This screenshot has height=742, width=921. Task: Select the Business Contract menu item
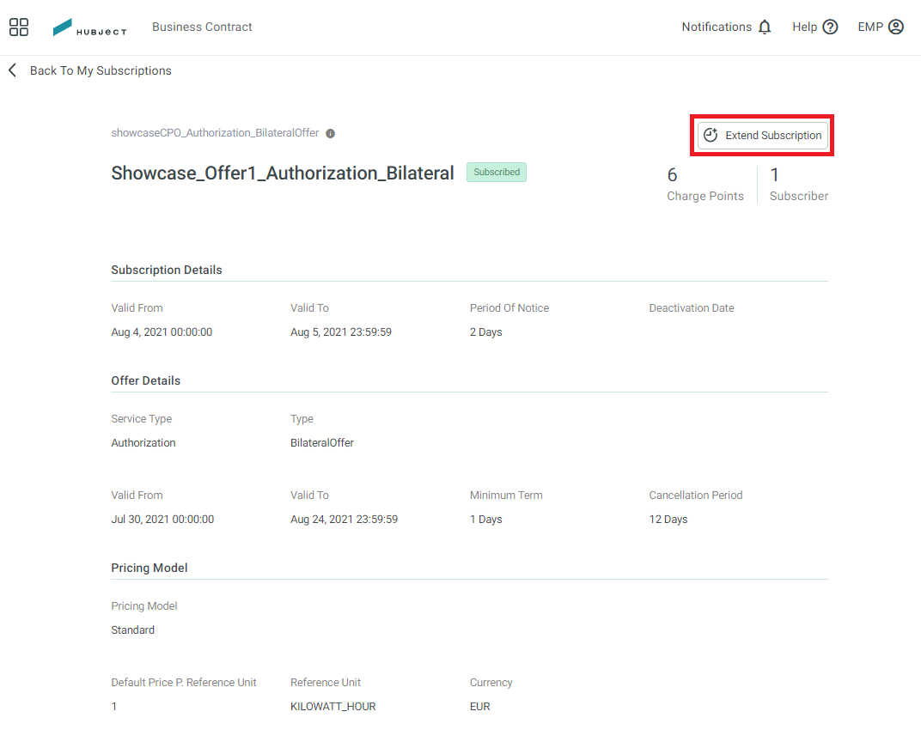[x=202, y=27]
